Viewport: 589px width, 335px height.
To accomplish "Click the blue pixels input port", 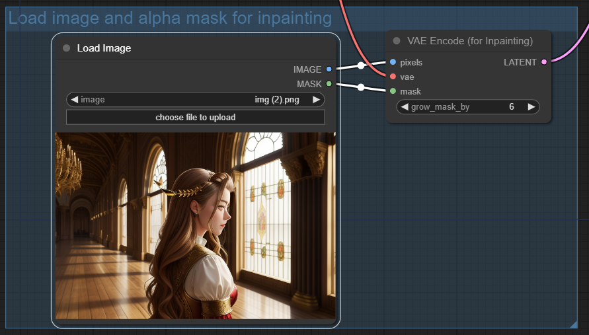I will (x=393, y=62).
